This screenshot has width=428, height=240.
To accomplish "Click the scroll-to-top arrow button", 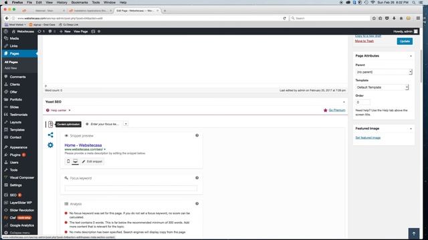I will tap(414, 233).
